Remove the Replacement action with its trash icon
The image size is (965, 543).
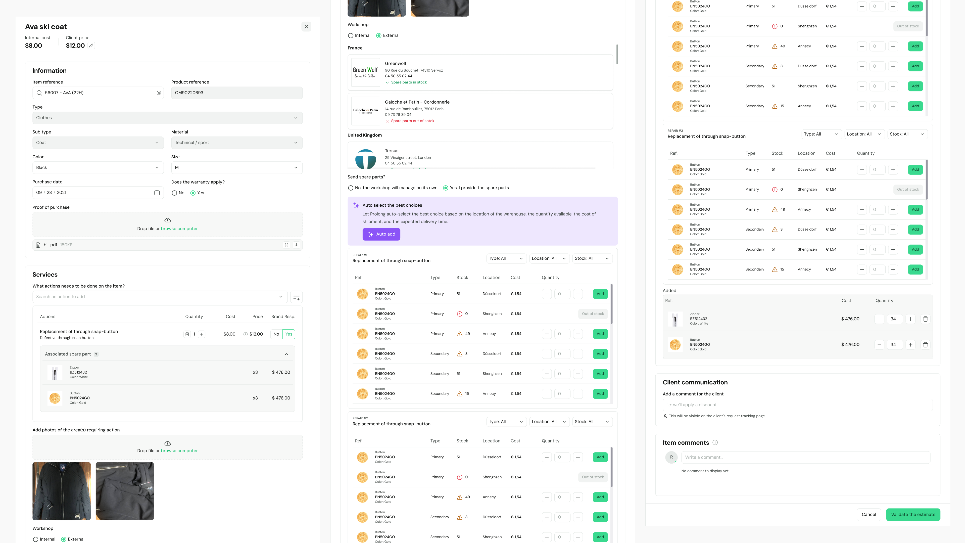click(x=187, y=334)
